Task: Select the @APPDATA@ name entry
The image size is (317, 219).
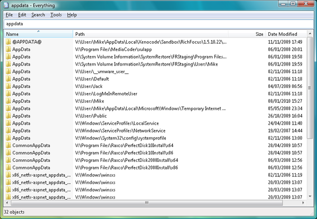Action: (27, 42)
